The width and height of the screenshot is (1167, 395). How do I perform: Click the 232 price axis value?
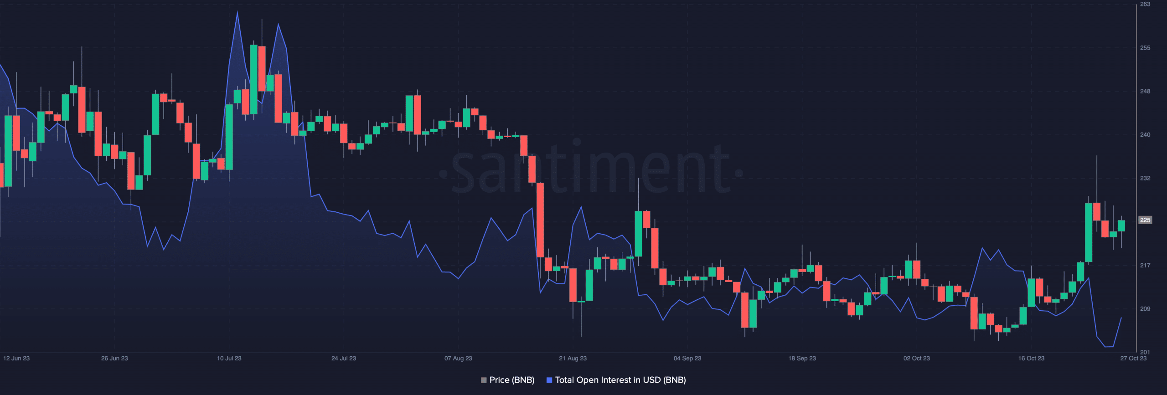pos(1145,178)
